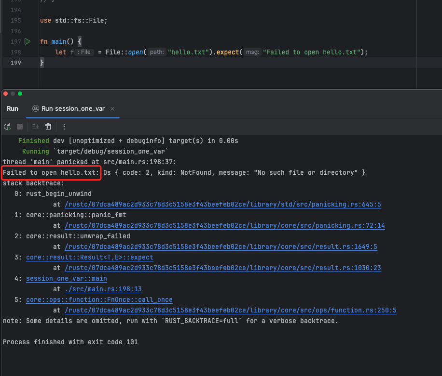Click the 'Finished dev' build output line
The image size is (442, 376).
coord(128,141)
